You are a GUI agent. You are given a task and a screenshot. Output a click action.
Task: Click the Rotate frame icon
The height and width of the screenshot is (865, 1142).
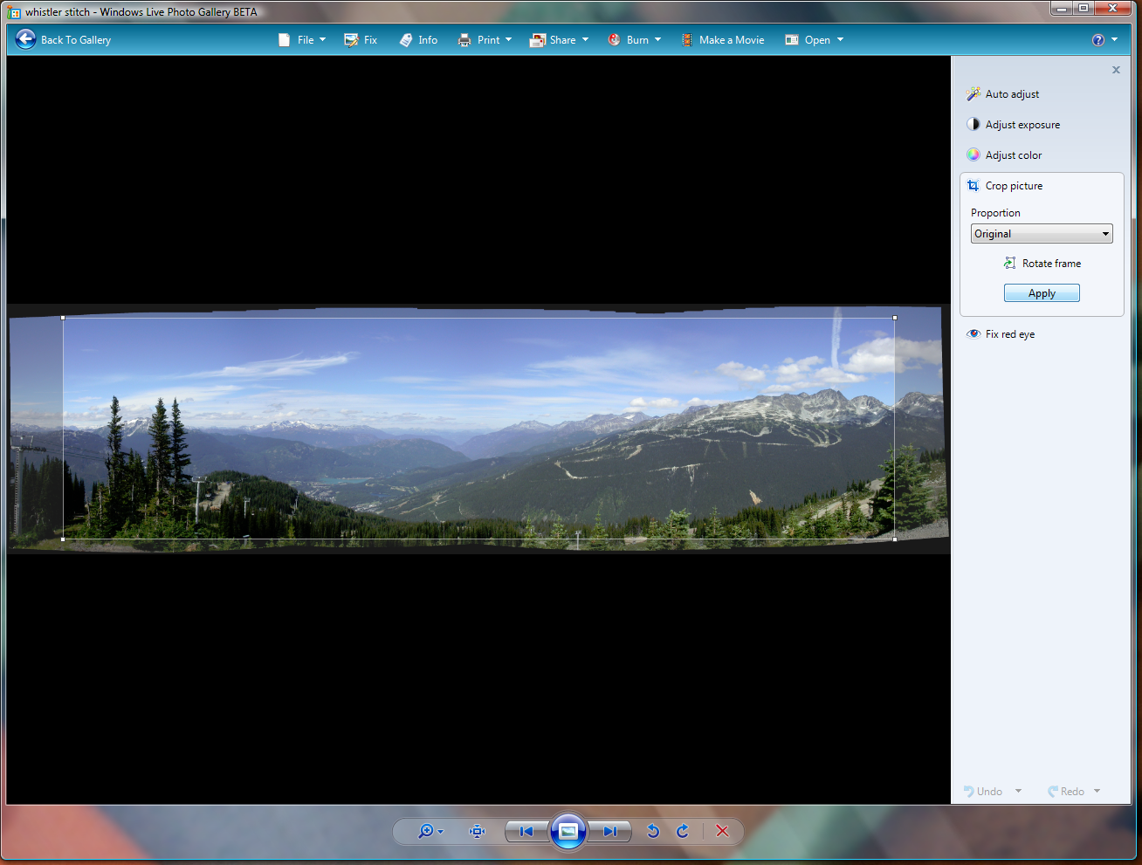[1010, 264]
